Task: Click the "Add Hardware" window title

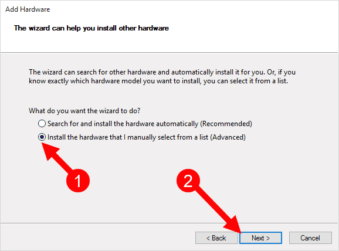Action: click(x=28, y=9)
